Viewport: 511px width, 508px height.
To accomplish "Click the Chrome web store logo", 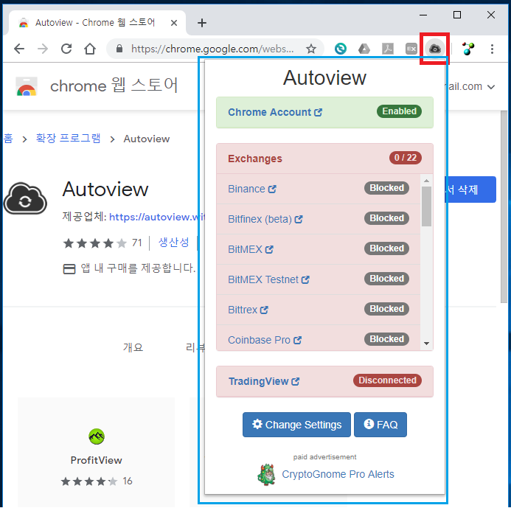I will (x=27, y=86).
